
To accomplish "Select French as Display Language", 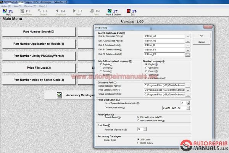I will [146, 71].
